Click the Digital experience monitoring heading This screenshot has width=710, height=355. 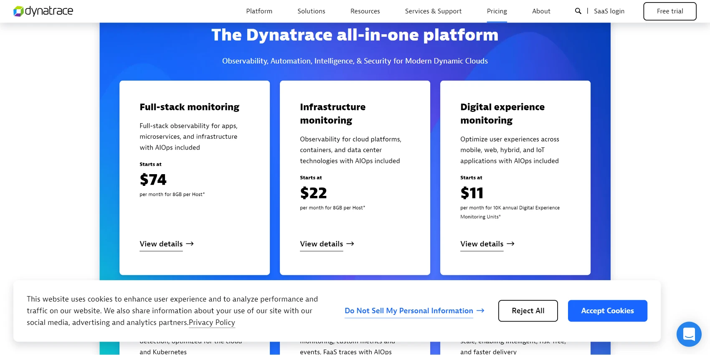click(502, 114)
